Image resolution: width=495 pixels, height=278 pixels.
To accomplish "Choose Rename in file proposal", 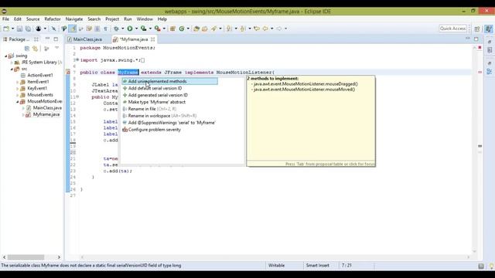I will (152, 109).
